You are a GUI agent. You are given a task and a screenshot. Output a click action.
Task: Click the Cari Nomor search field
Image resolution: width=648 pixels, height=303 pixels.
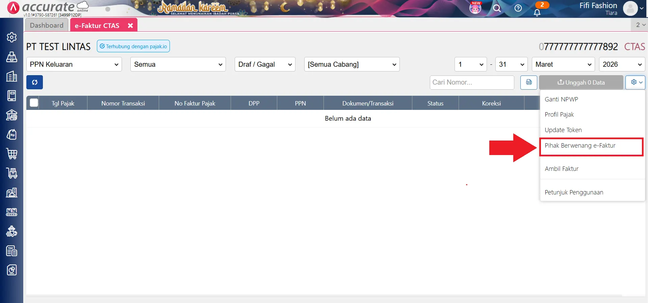coord(471,82)
